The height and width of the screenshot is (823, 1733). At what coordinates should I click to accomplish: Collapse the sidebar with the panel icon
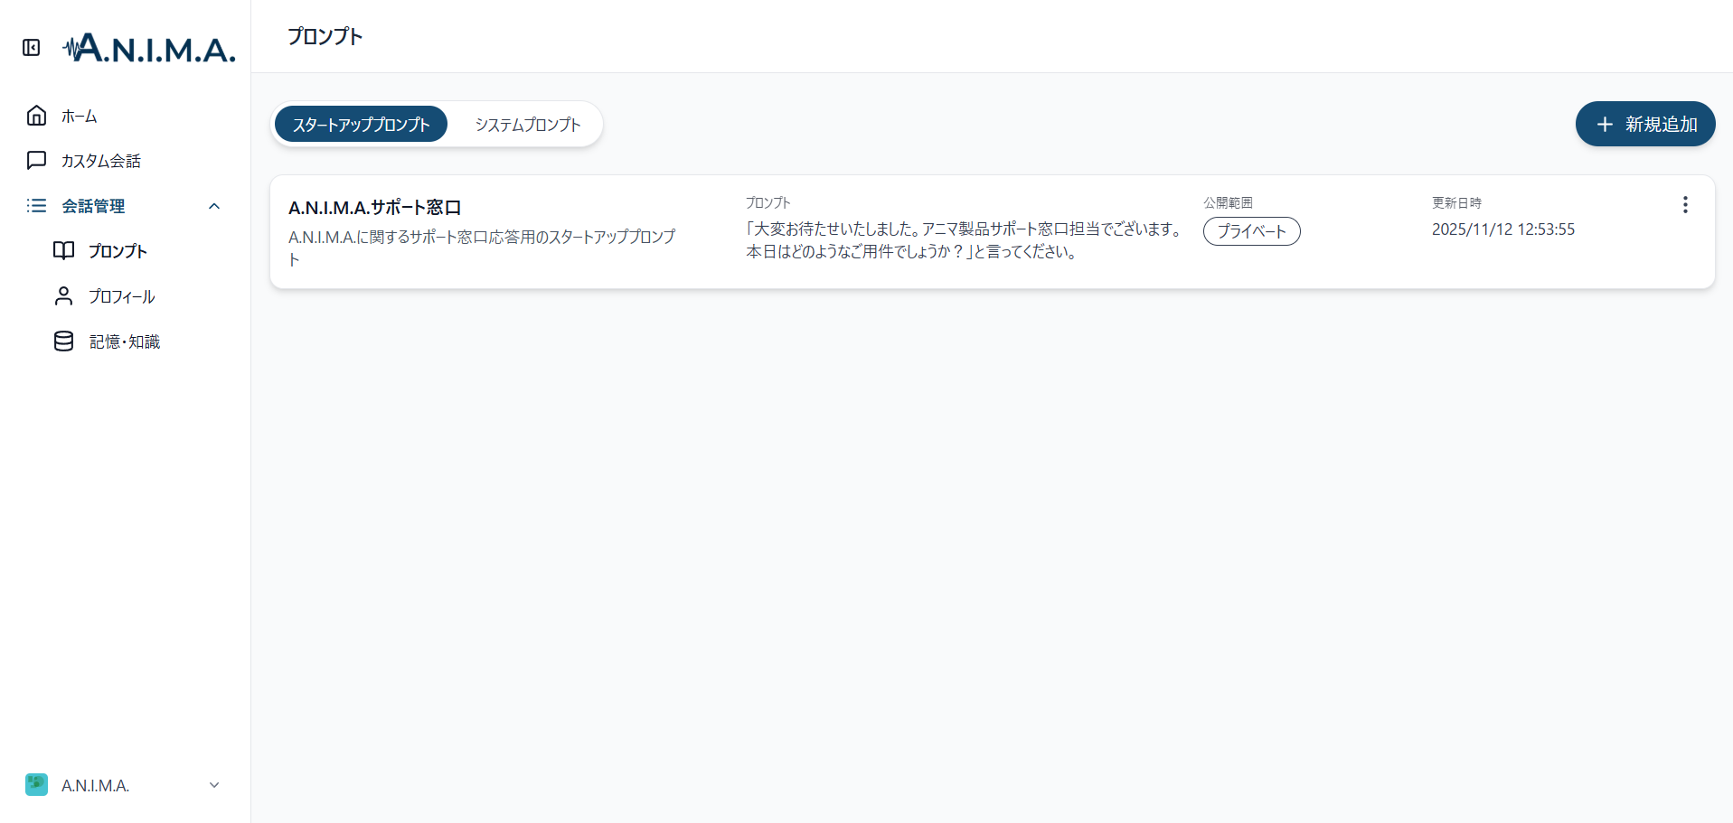pos(31,48)
